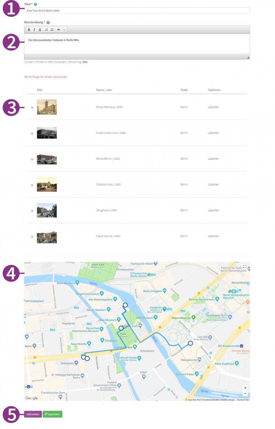
Task: Zoom in on the map
Action: 245,388
